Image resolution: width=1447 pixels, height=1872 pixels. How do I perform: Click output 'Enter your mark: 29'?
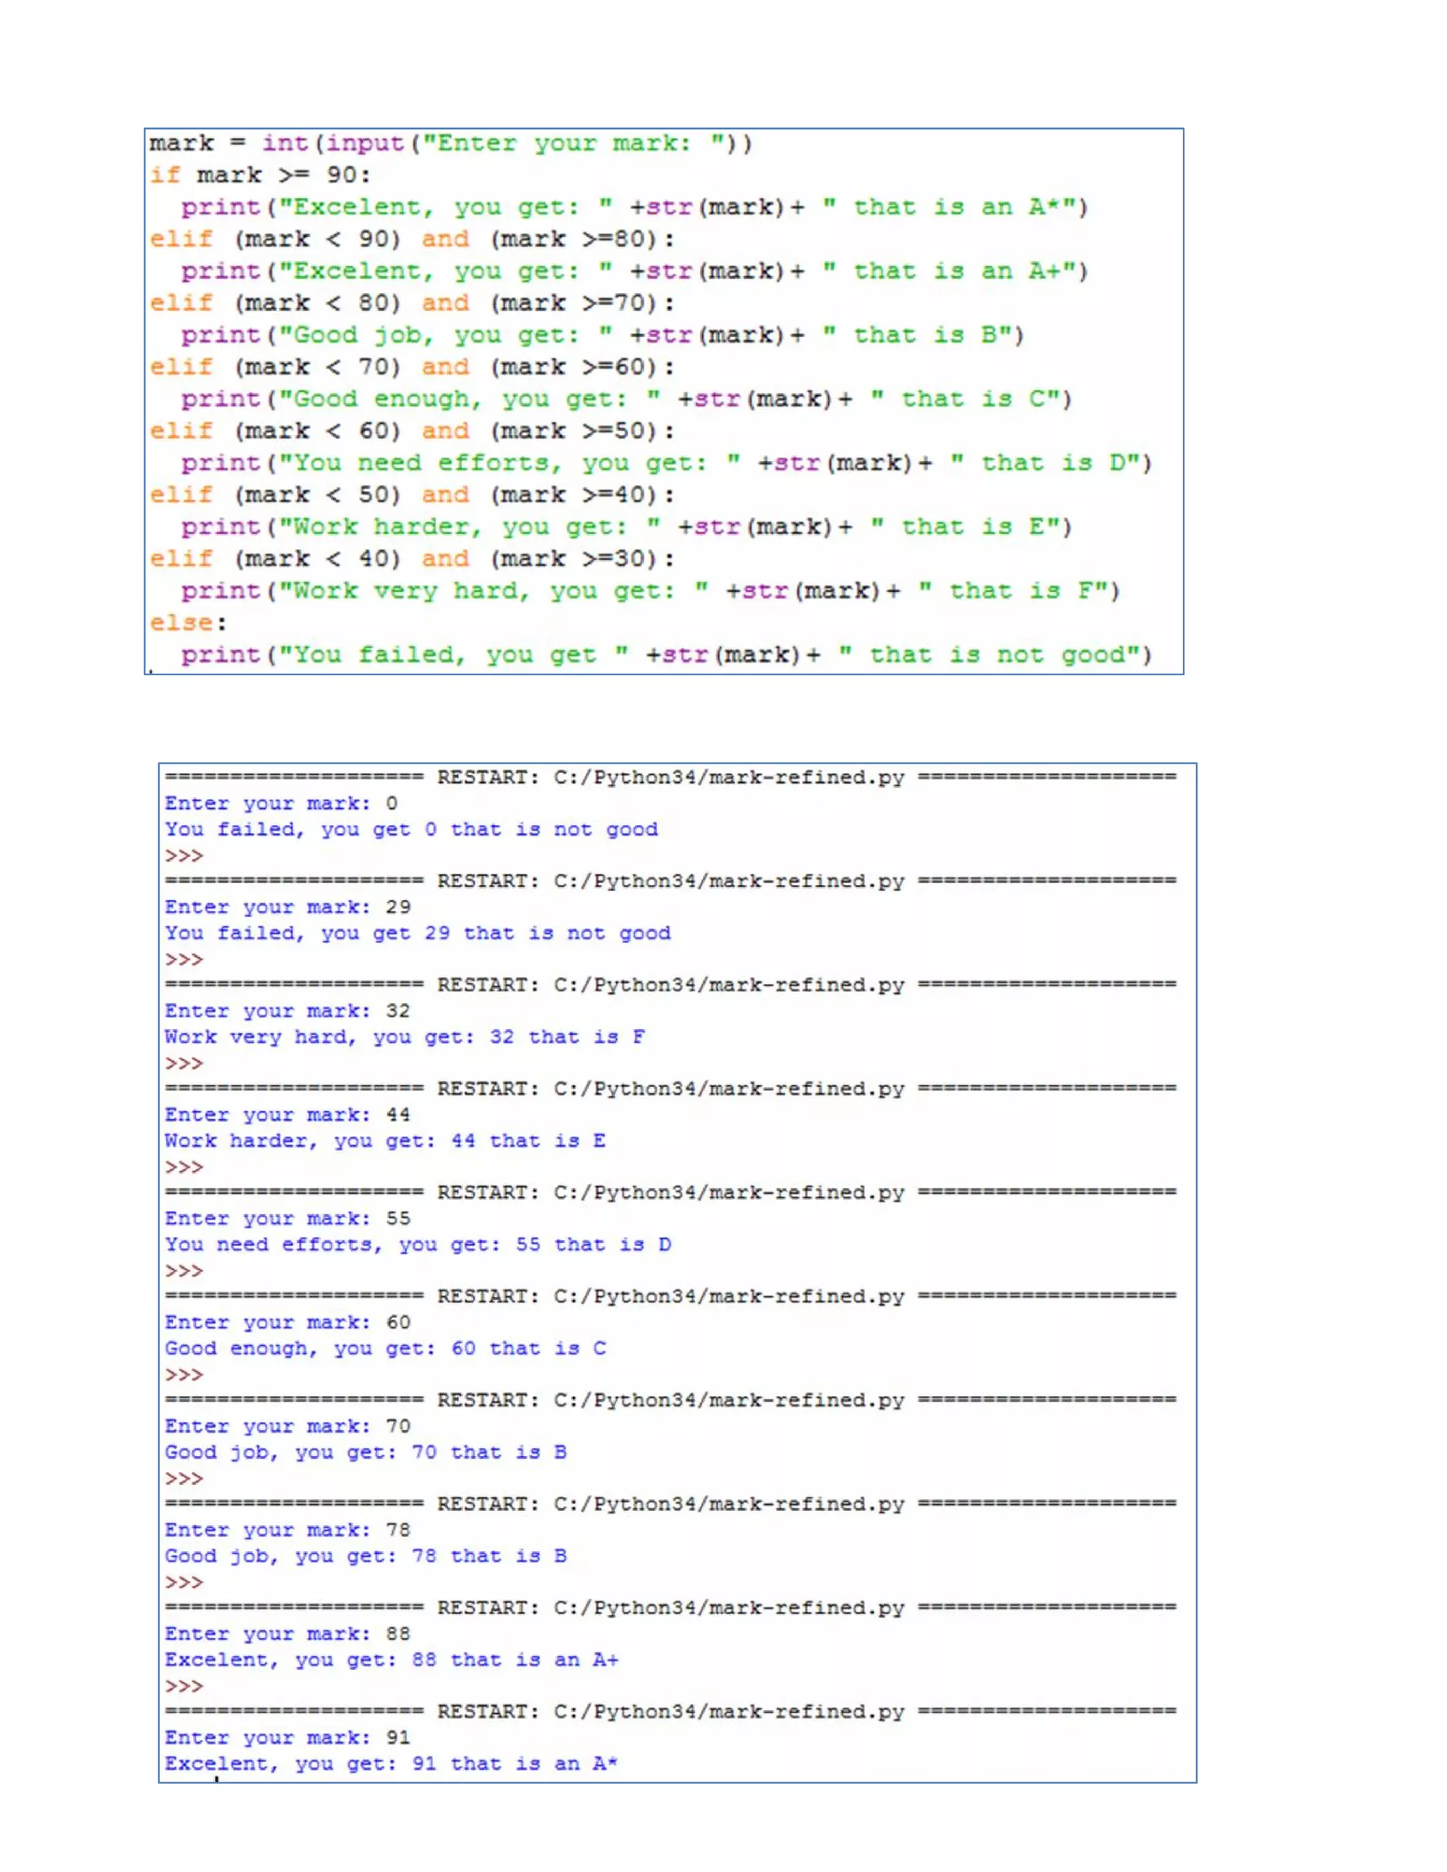tap(288, 907)
